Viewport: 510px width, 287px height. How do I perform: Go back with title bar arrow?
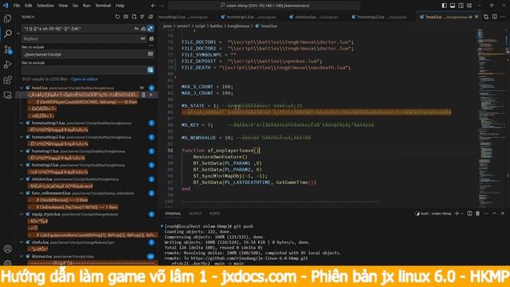click(154, 6)
